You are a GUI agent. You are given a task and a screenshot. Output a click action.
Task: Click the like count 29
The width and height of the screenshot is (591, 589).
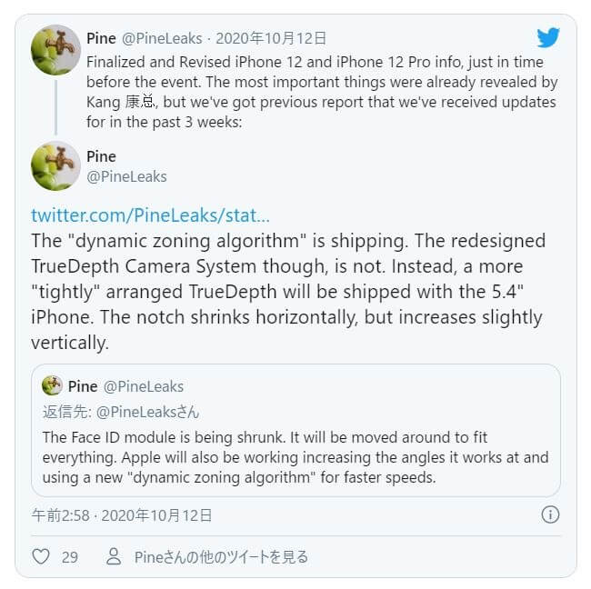click(70, 557)
